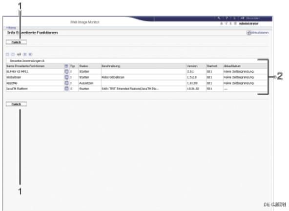Screen dimensions: 289x211
Task: Open properties icon in the JavaTM Platform row
Action: (66, 88)
